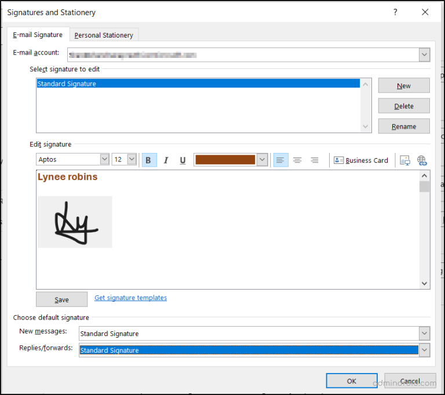The height and width of the screenshot is (395, 445).
Task: Toggle Italic formatting button
Action: tap(166, 160)
